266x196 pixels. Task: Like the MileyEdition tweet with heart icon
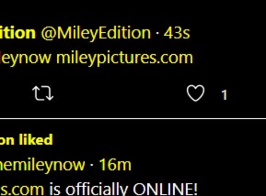(196, 93)
